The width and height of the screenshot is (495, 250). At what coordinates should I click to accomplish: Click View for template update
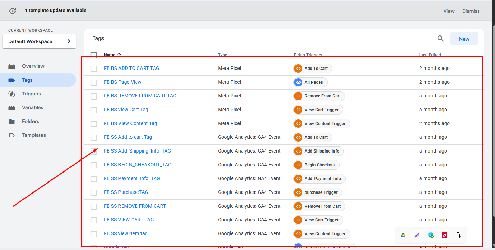point(449,11)
